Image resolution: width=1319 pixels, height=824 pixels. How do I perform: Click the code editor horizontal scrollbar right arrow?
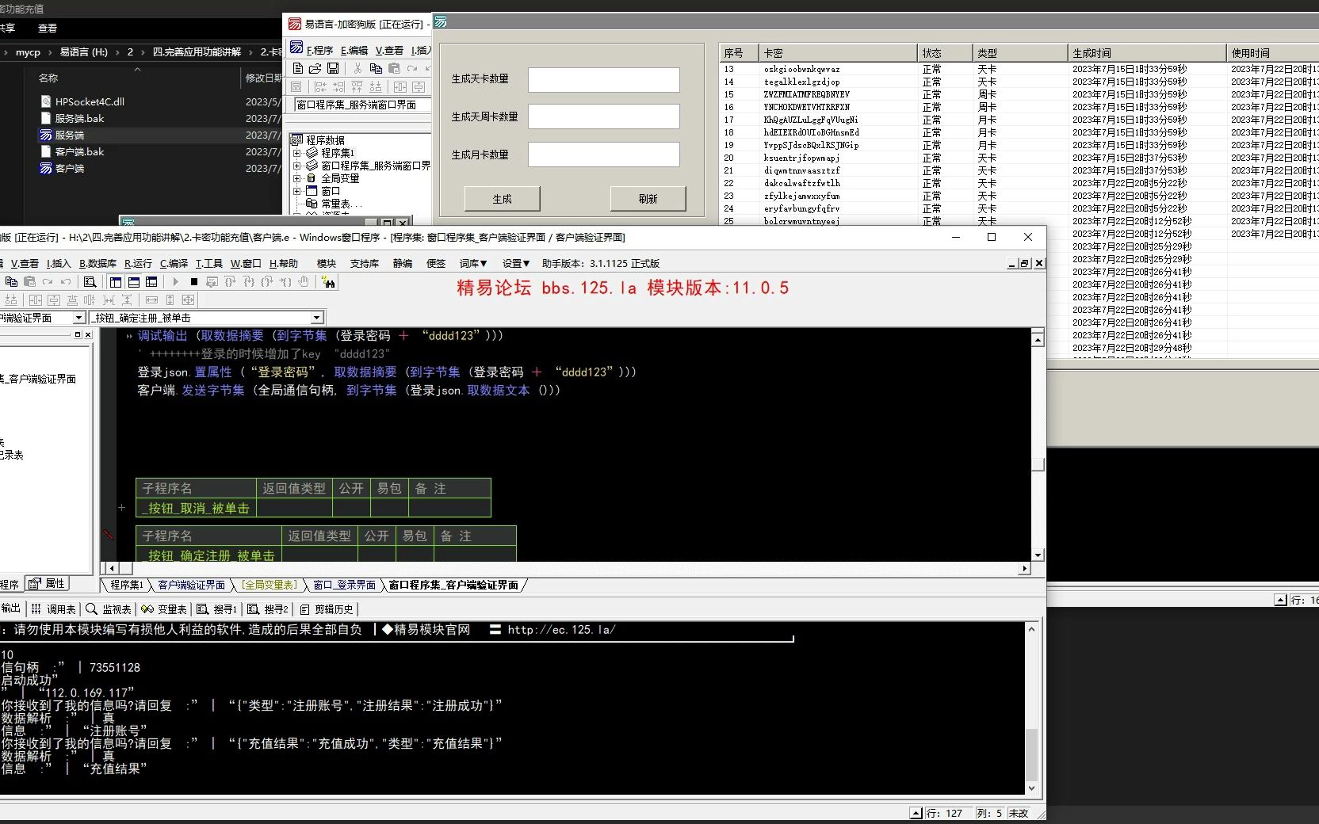1024,568
